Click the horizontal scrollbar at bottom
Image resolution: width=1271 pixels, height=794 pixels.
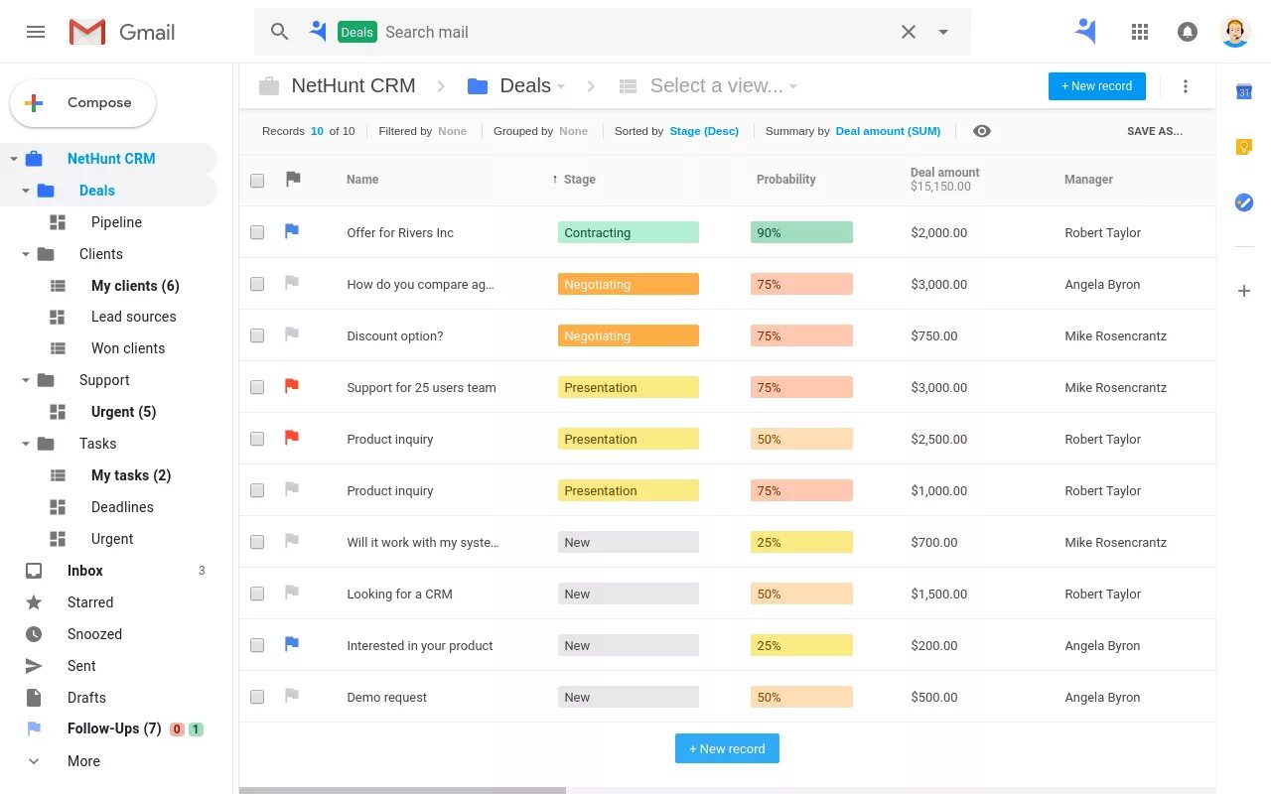[x=402, y=790]
